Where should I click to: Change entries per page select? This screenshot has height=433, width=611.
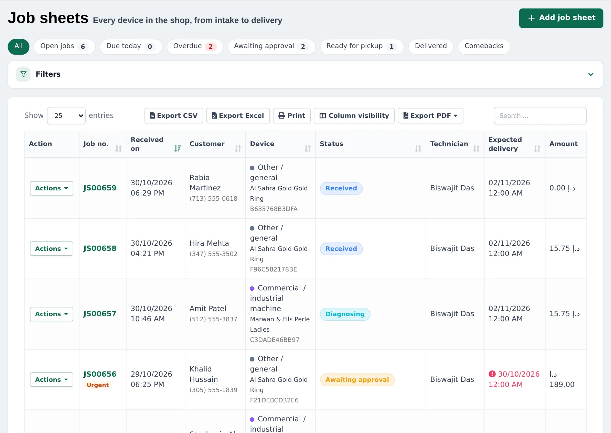[66, 116]
